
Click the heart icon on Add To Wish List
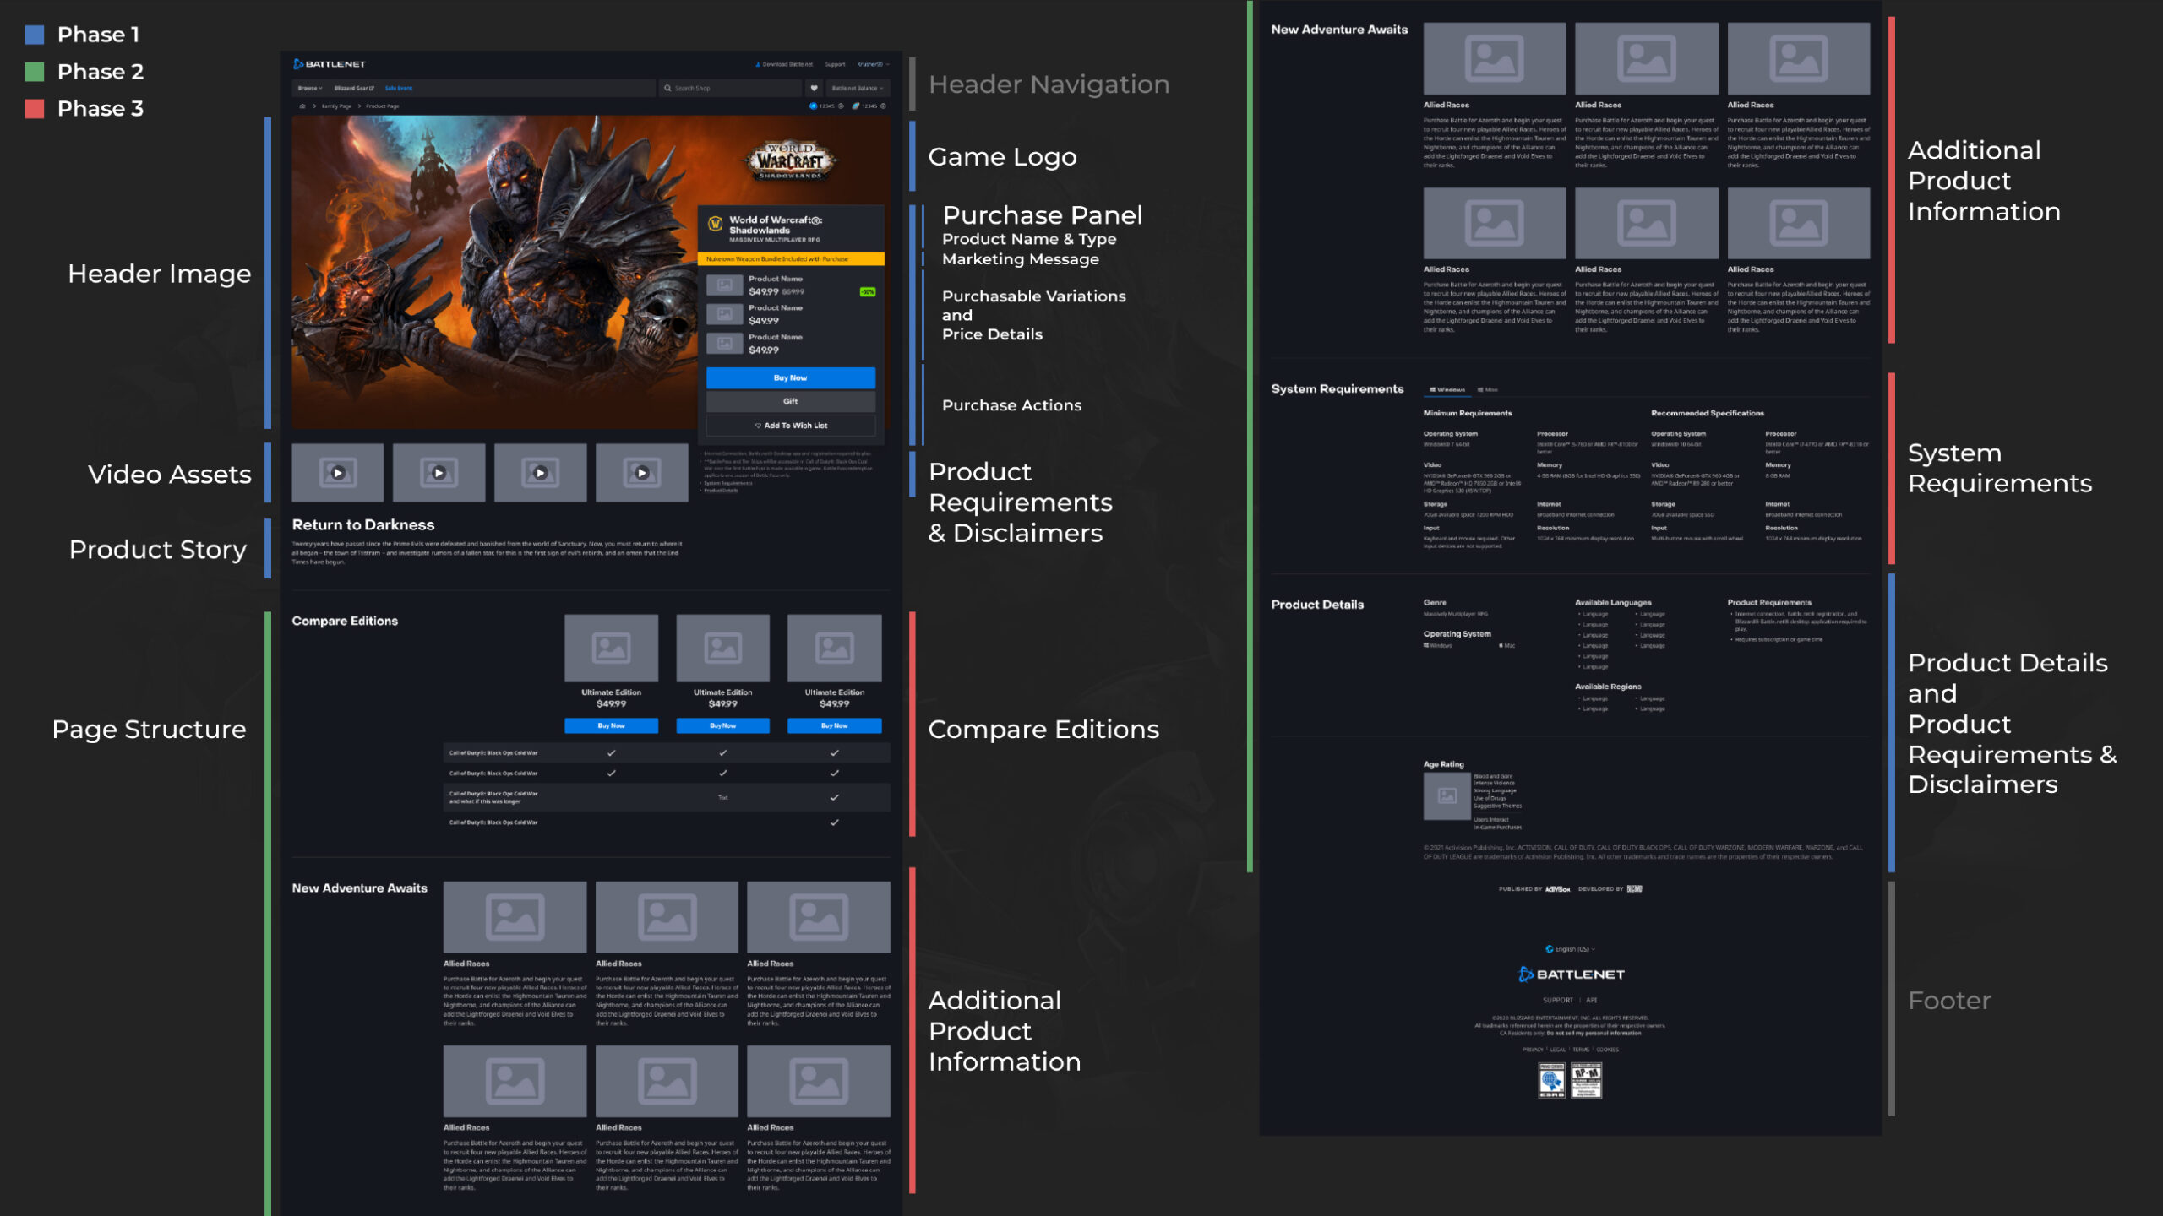click(758, 426)
